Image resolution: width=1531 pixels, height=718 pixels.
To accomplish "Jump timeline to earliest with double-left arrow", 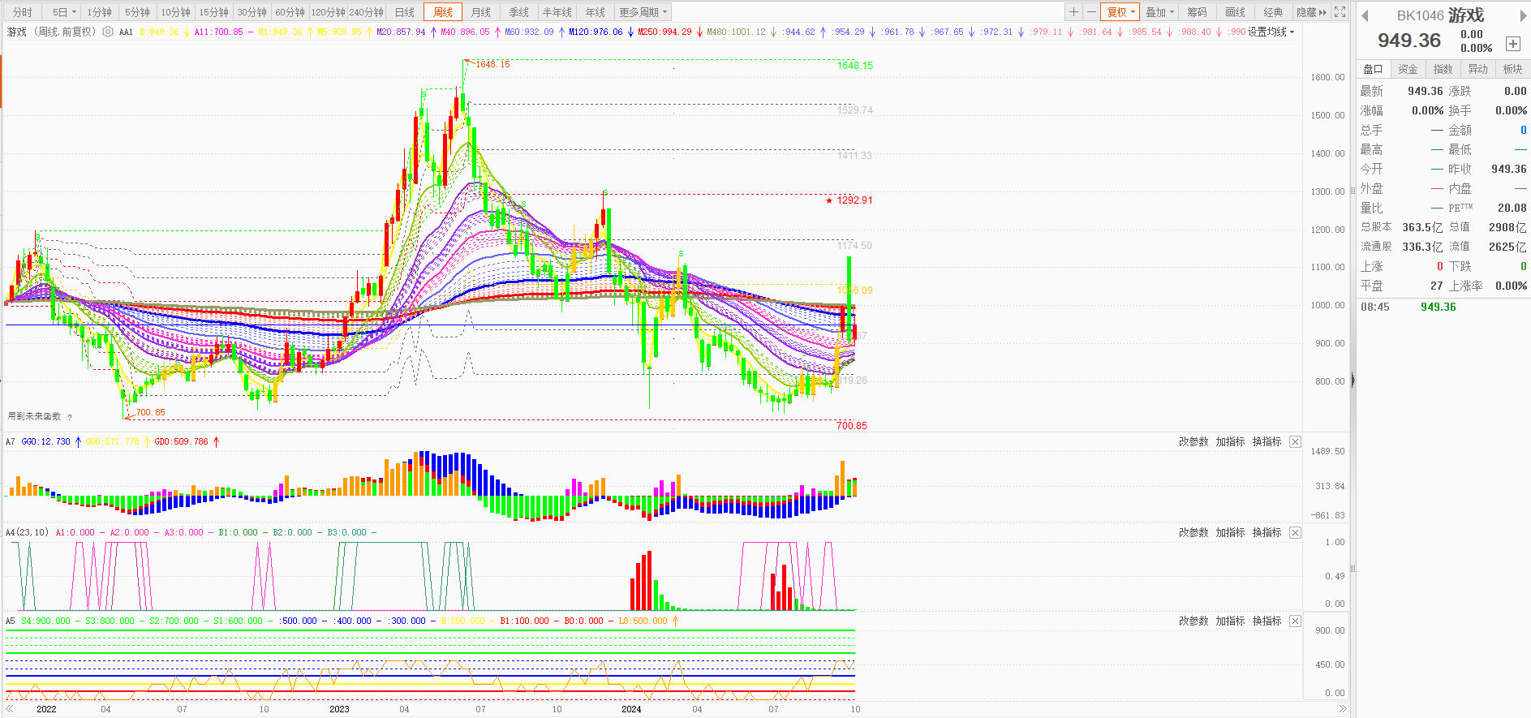I will pos(10,709).
